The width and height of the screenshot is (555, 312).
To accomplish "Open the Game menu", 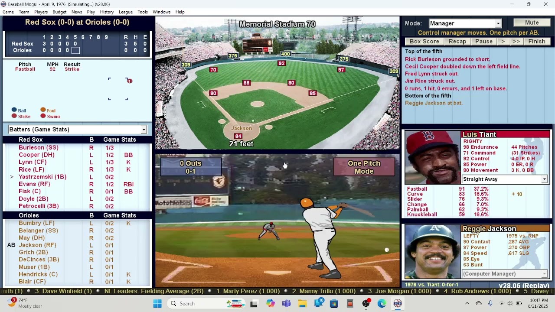I will tap(8, 12).
